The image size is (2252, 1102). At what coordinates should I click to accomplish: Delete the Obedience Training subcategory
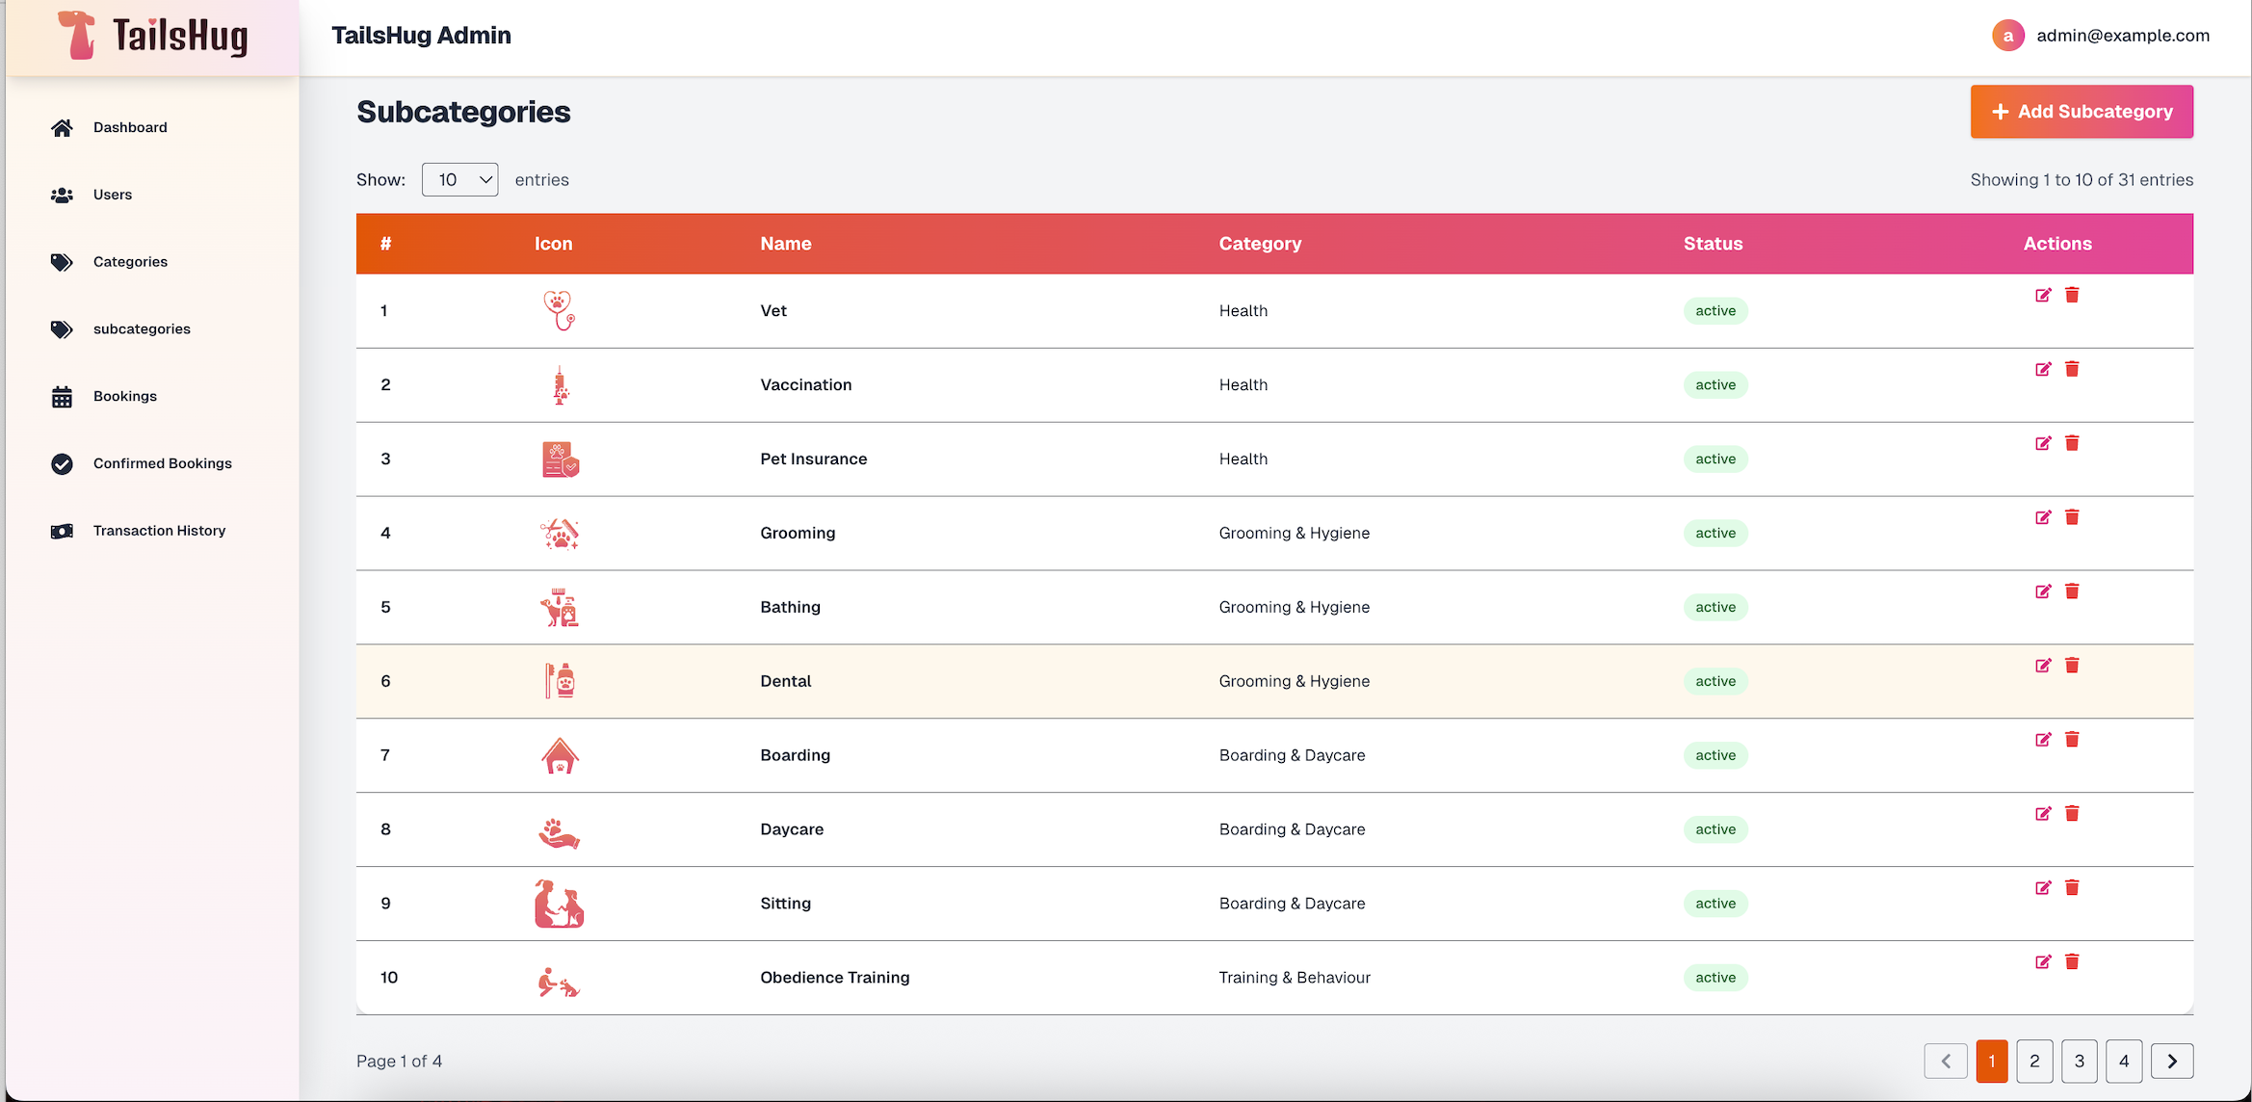[x=2073, y=961]
